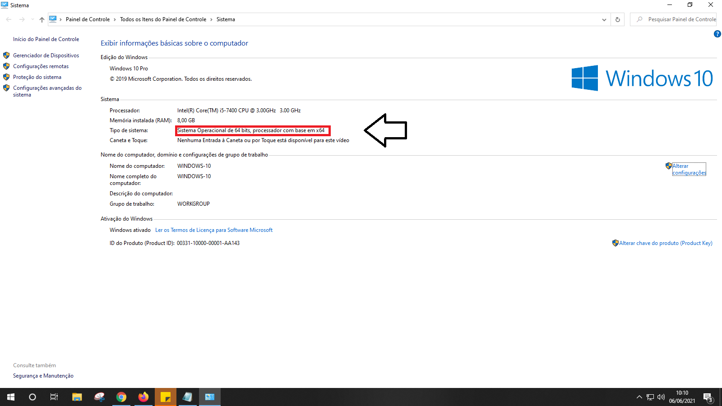Go to Painel de Controle breadcrumb

[88, 19]
